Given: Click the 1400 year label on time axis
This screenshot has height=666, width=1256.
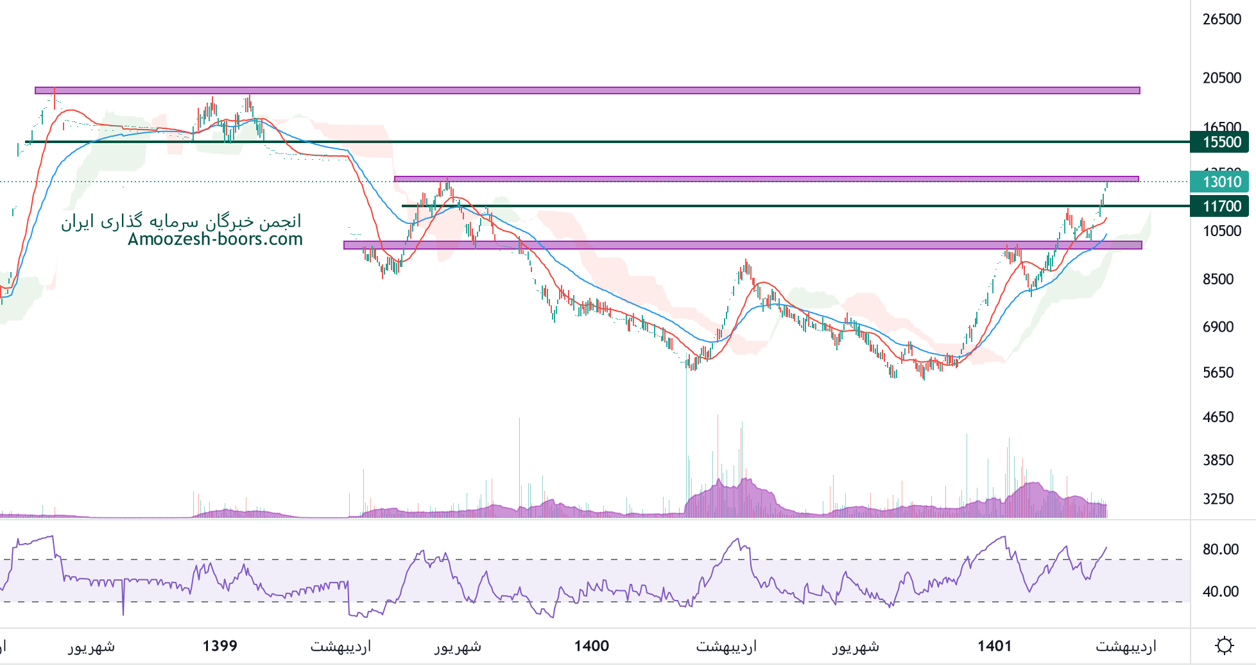Looking at the screenshot, I should 591,646.
